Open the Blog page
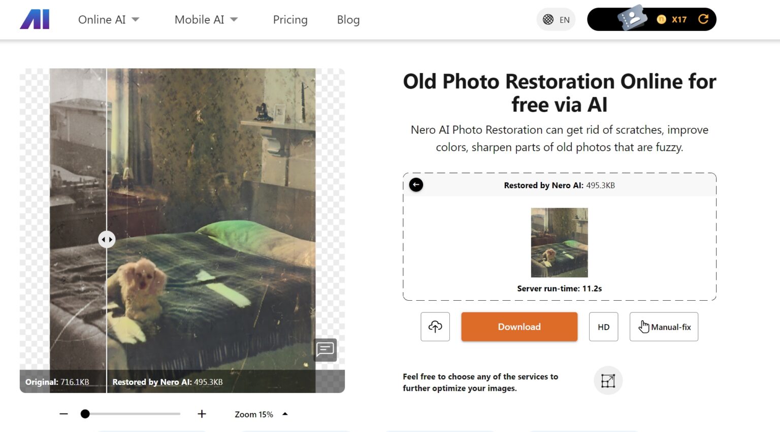The image size is (780, 432). click(348, 20)
